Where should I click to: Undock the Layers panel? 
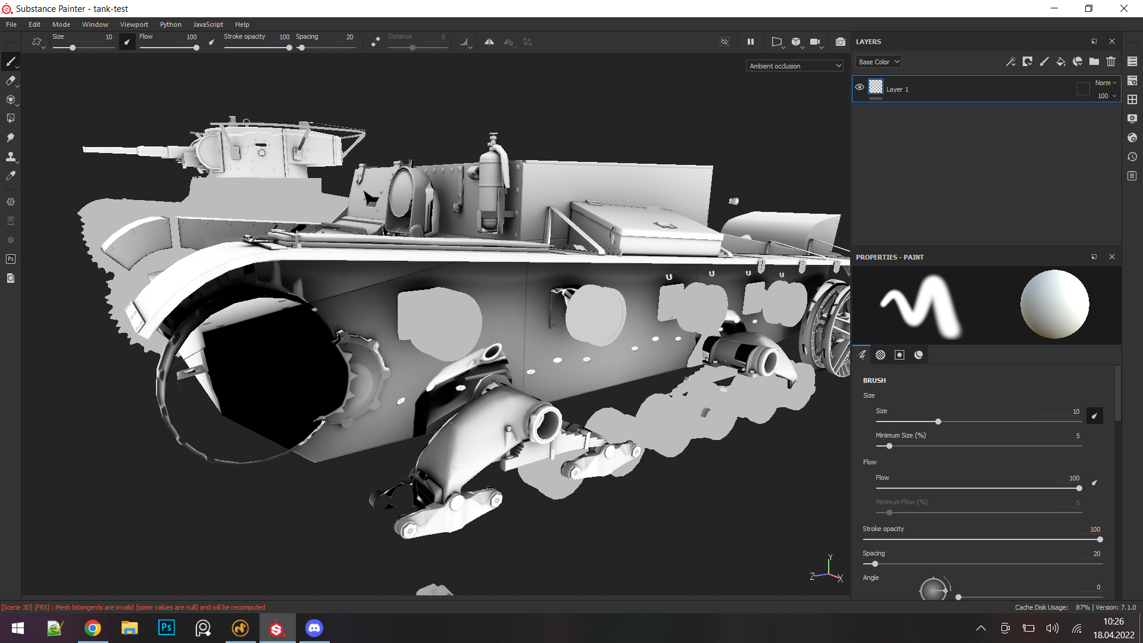click(x=1094, y=41)
